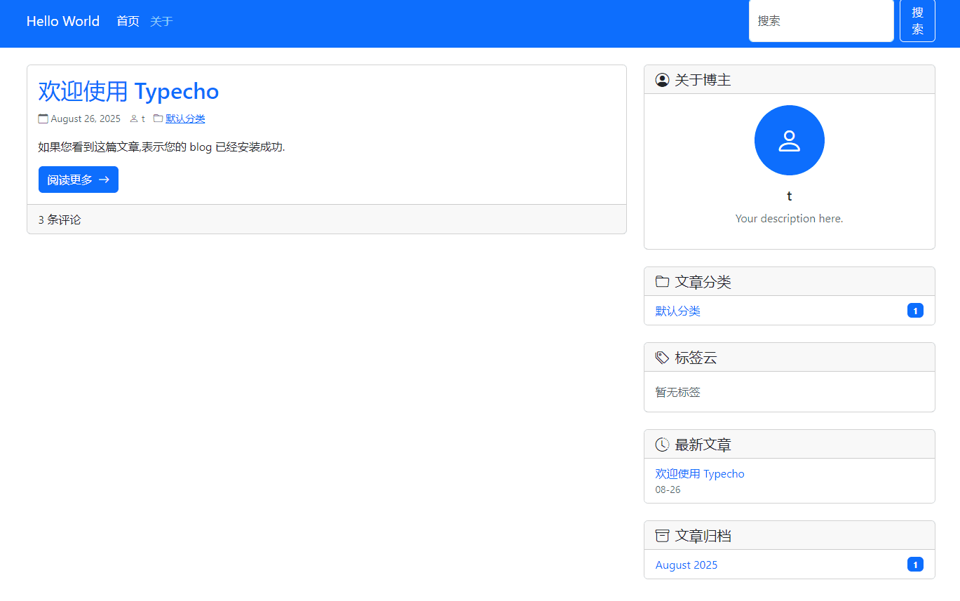Open 欢迎使用 Typecho under 最新文章

[700, 473]
